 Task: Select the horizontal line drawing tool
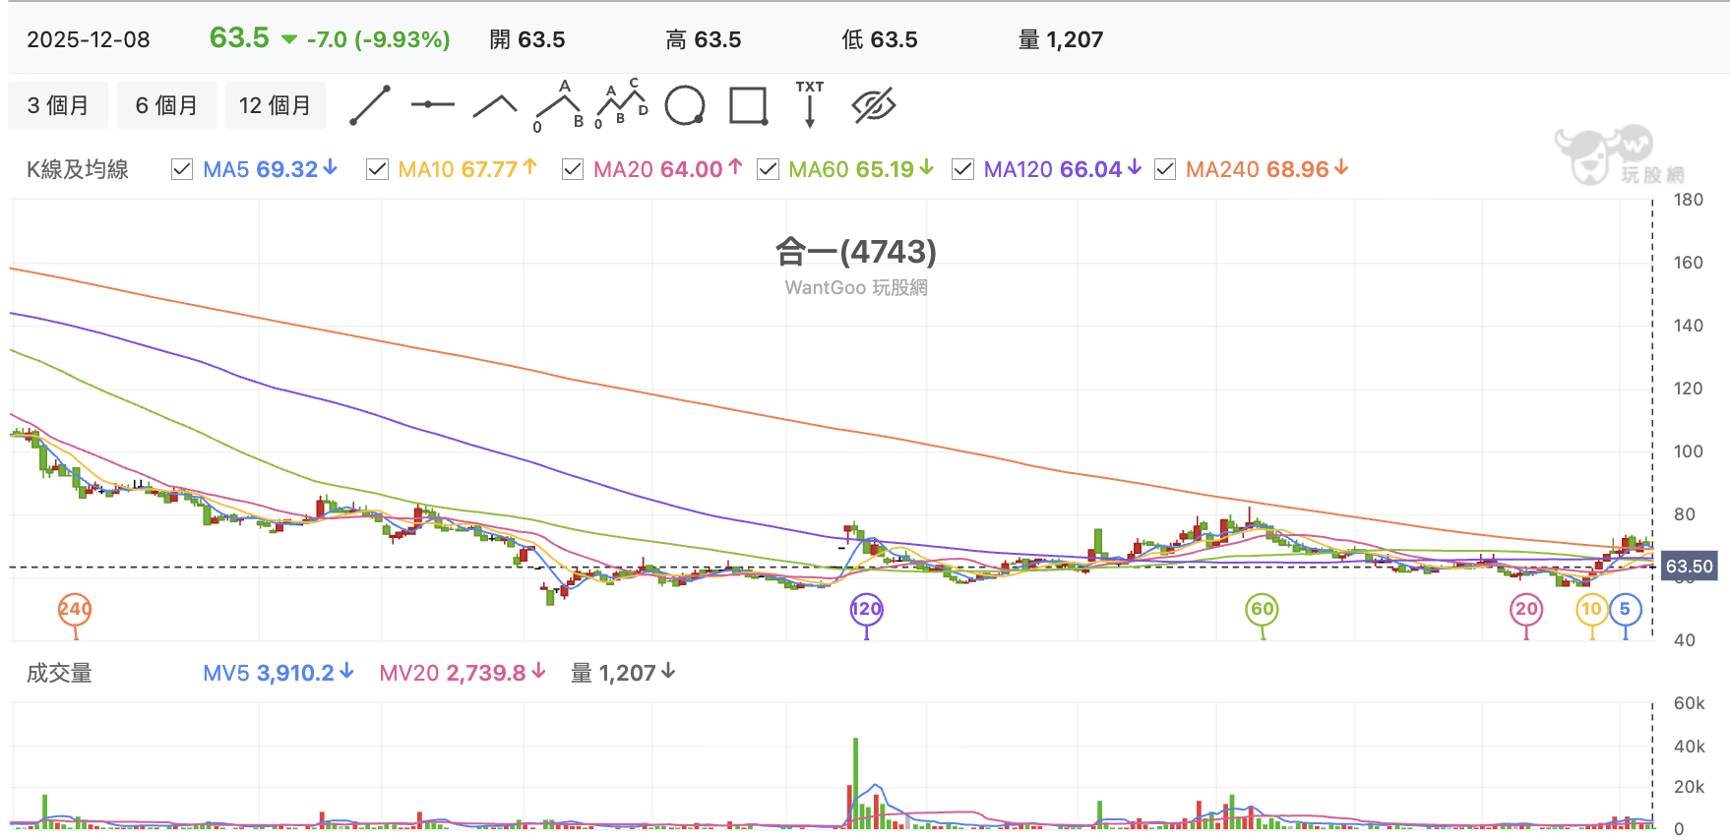point(433,104)
